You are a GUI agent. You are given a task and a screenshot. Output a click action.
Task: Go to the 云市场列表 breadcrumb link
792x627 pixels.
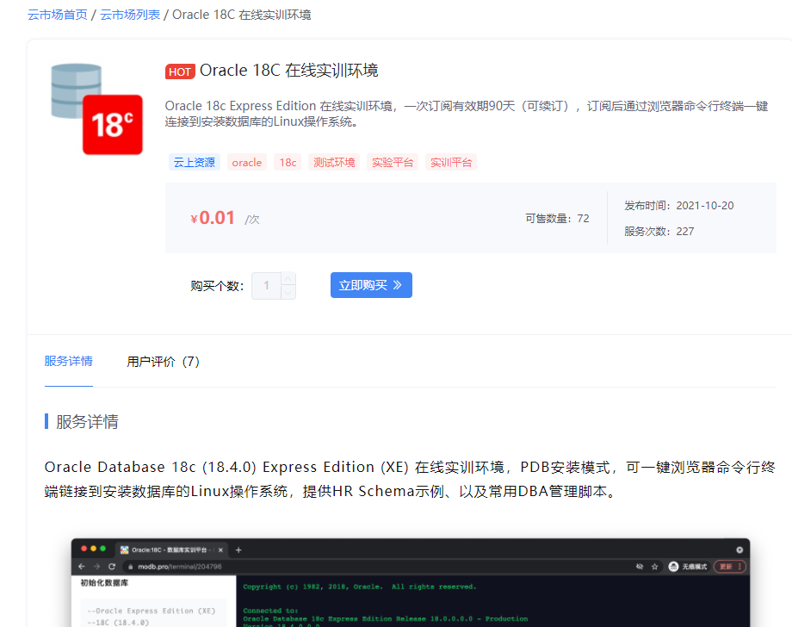130,15
